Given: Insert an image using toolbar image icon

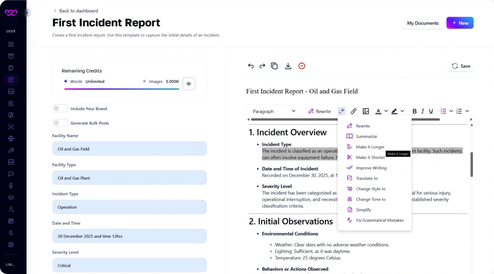Looking at the screenshot, I should (x=366, y=111).
